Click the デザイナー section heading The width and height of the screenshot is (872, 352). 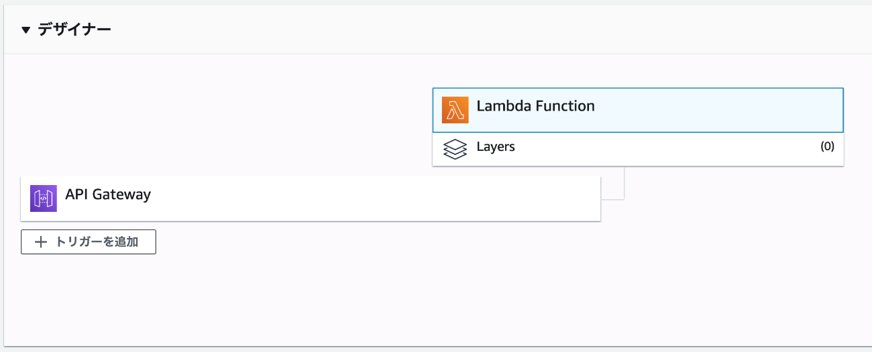click(x=74, y=30)
